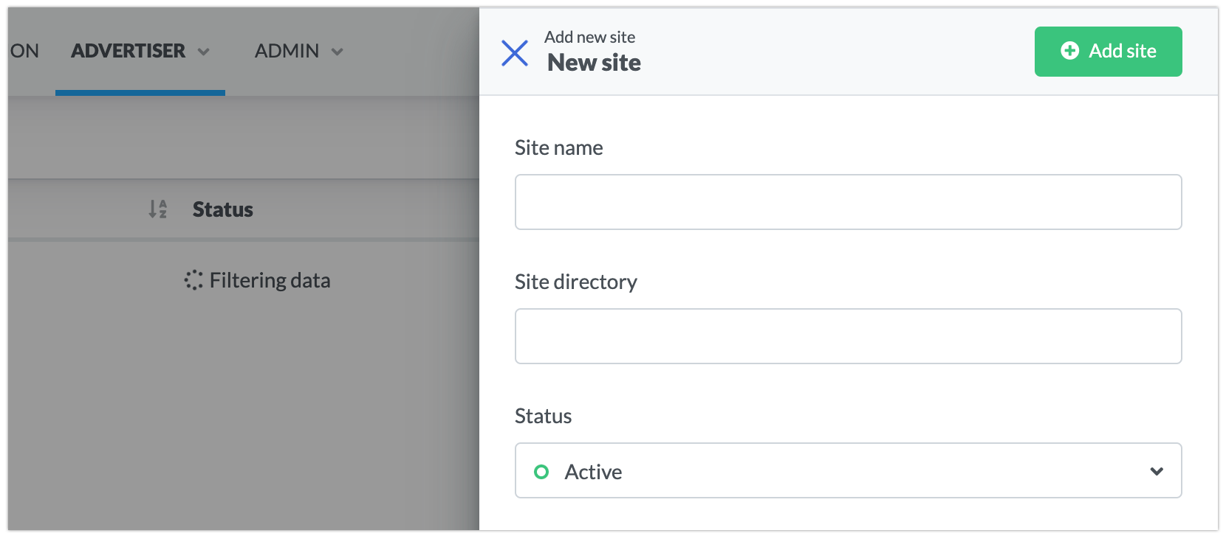The width and height of the screenshot is (1226, 536).
Task: Click the A-Z sort icon
Action: pyautogui.click(x=158, y=209)
